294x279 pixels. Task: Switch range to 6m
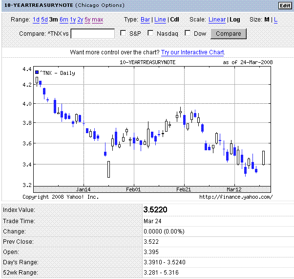tap(63, 20)
